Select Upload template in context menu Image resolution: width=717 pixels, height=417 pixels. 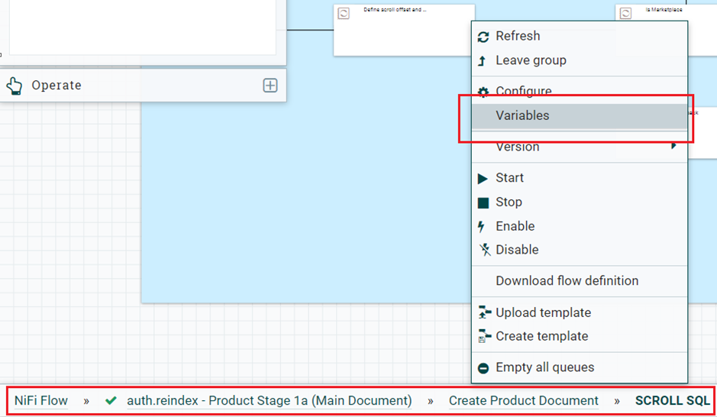coord(543,313)
